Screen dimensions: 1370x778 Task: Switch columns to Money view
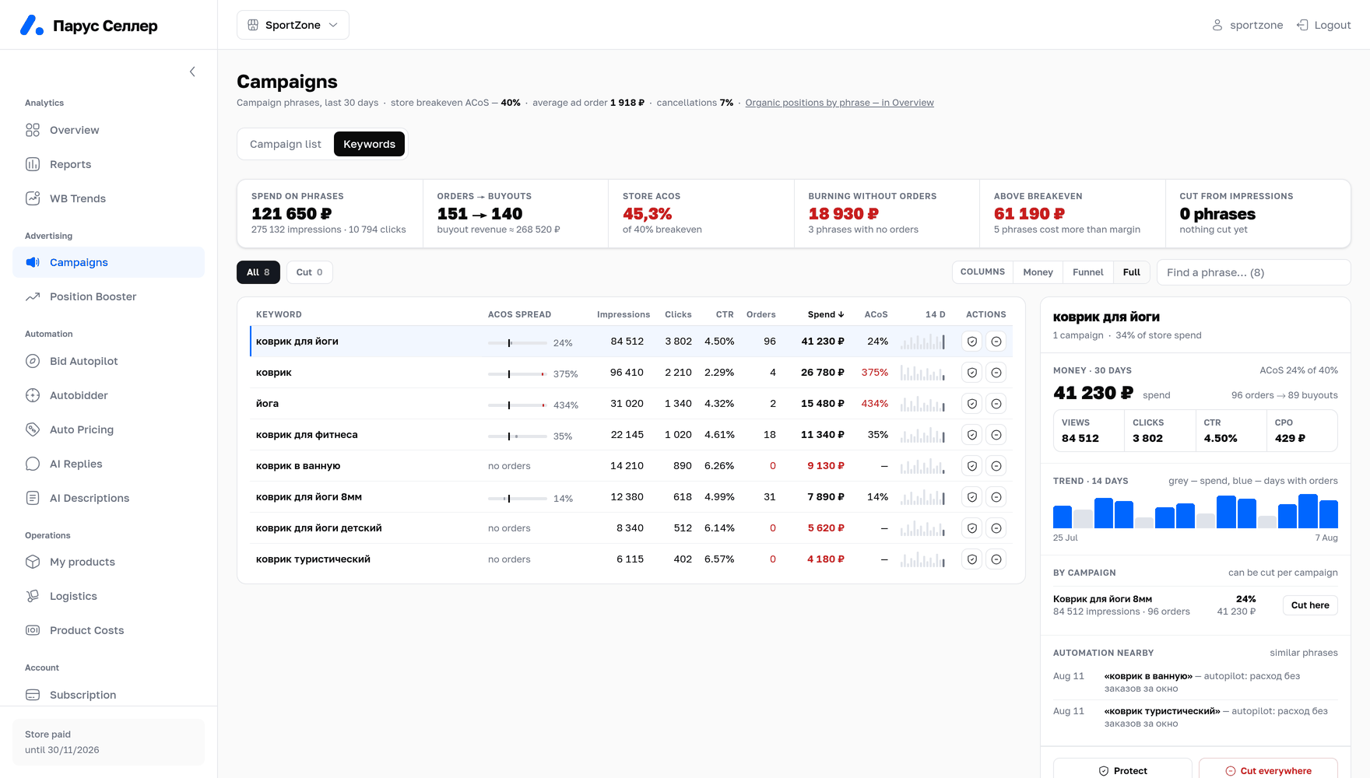pyautogui.click(x=1038, y=272)
